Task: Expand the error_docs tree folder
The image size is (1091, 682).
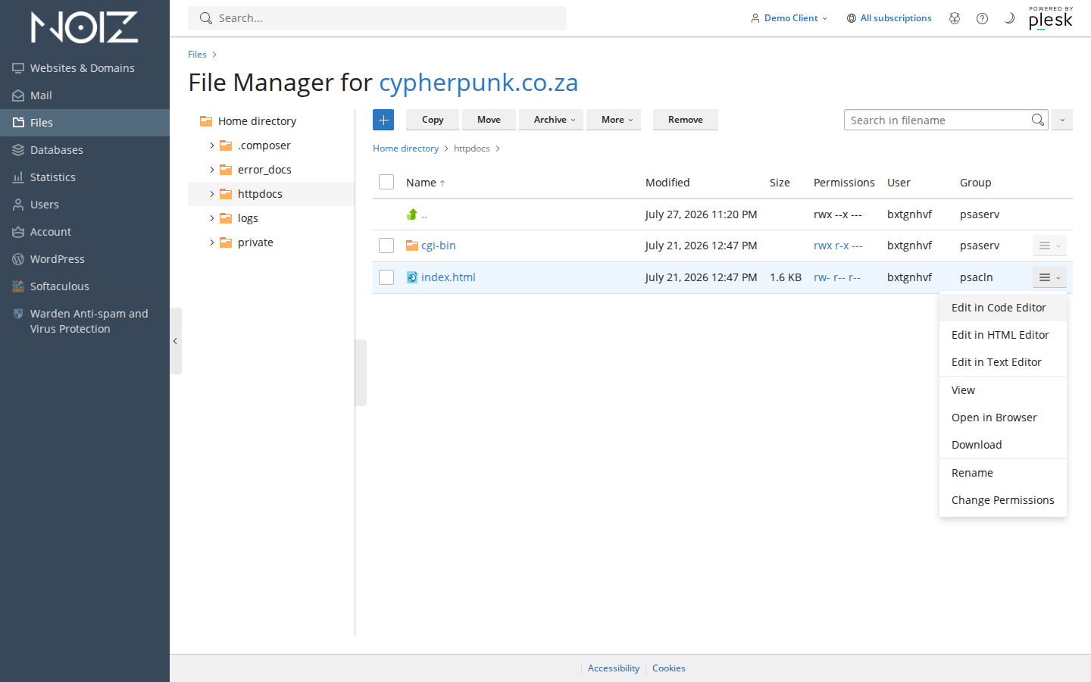Action: 212,170
